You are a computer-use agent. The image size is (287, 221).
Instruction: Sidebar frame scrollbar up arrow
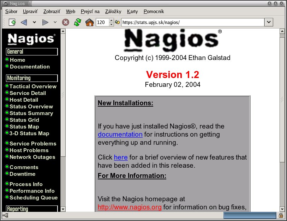(63, 31)
